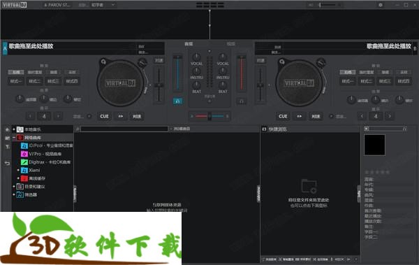The height and width of the screenshot is (265, 419).
Task: Increase loop length on deck B
Action: click(390, 116)
